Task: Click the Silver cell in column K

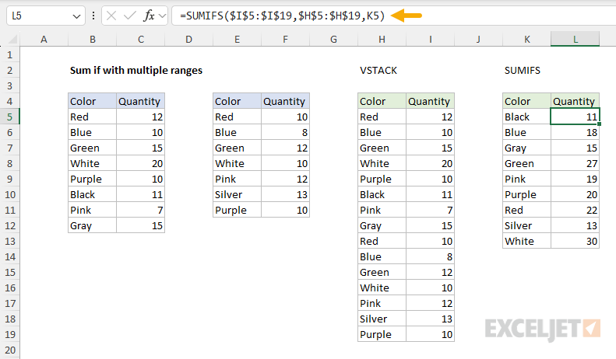Action: click(526, 226)
